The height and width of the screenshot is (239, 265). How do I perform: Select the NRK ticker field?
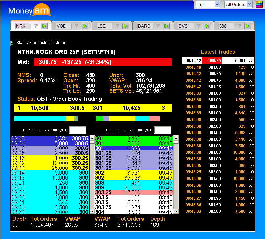click(23, 26)
